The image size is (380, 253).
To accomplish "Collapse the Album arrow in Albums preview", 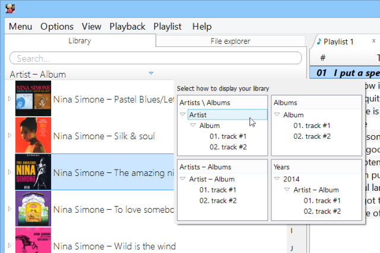I will click(x=277, y=114).
